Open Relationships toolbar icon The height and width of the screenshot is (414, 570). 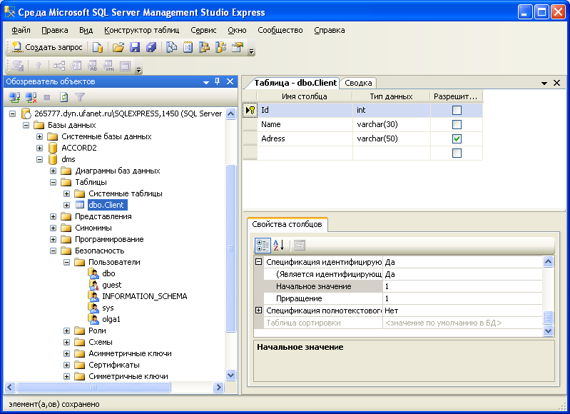click(59, 66)
